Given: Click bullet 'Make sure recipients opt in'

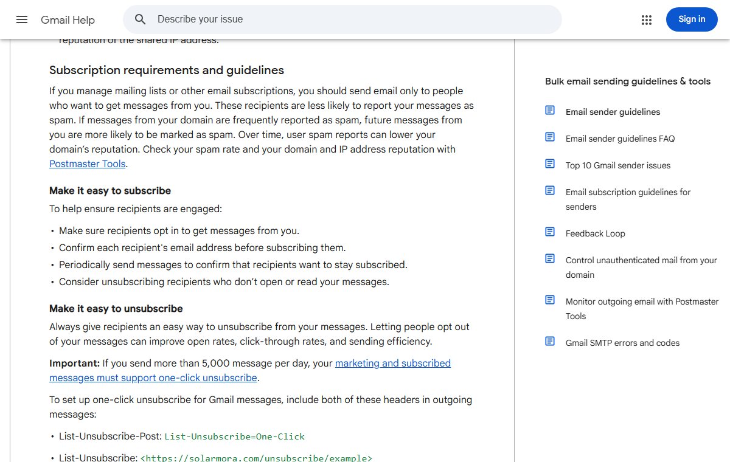Looking at the screenshot, I should tap(179, 231).
